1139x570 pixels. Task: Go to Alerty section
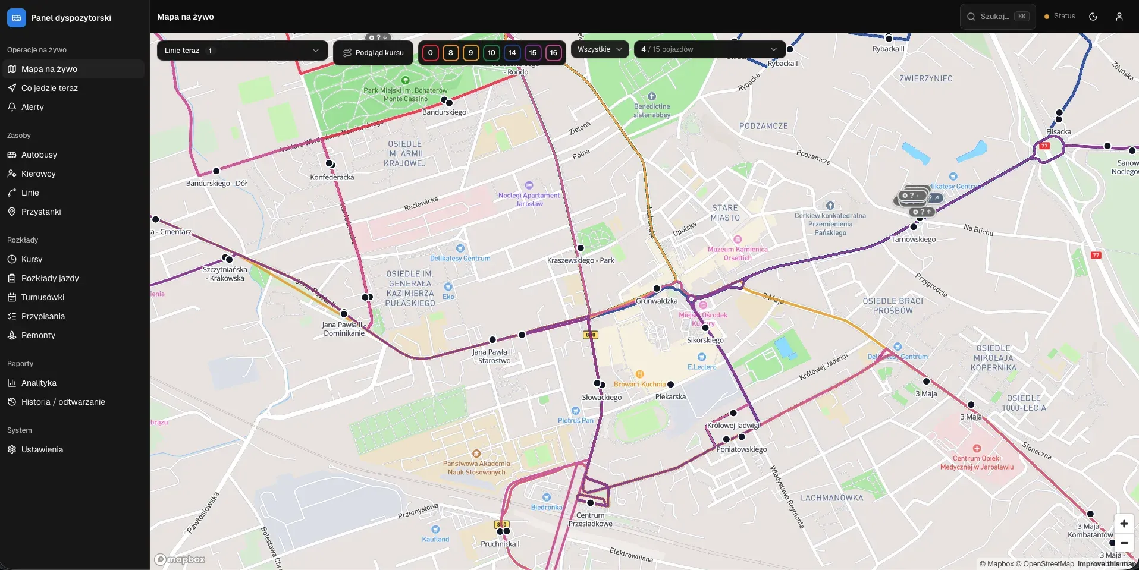coord(73,107)
